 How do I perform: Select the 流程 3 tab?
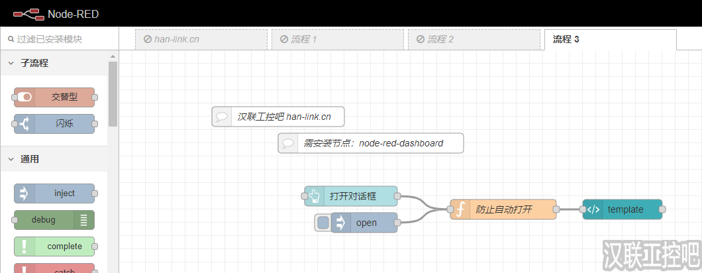point(609,39)
